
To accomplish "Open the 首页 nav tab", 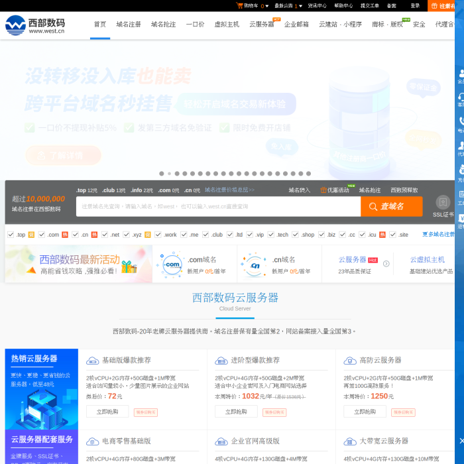I will click(x=100, y=25).
